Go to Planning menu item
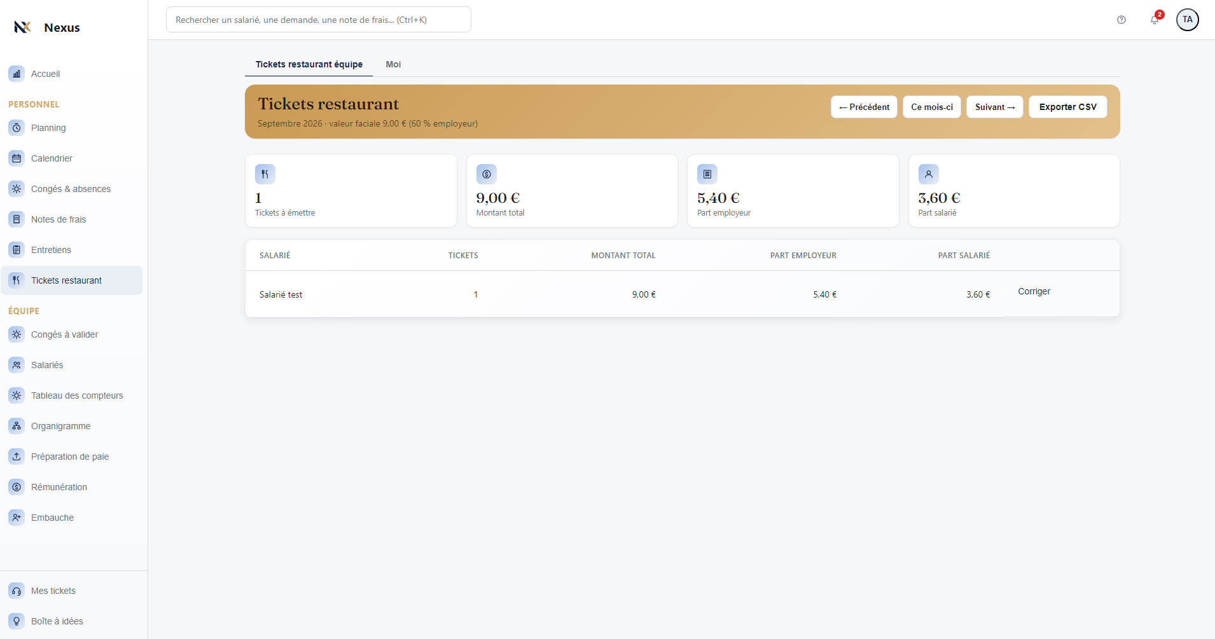Image resolution: width=1215 pixels, height=639 pixels. pyautogui.click(x=72, y=128)
